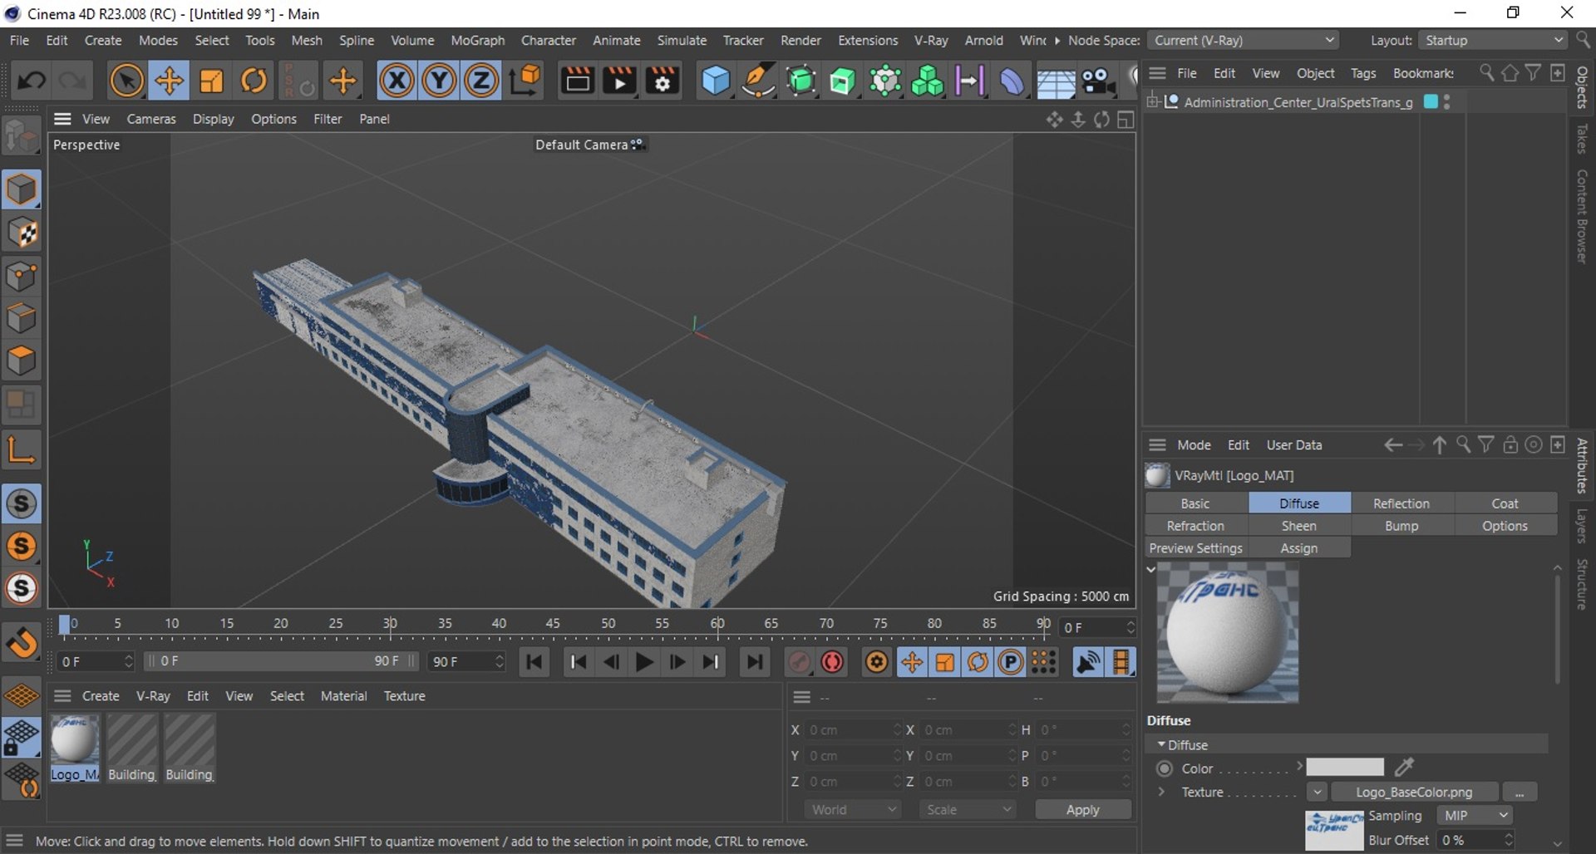Go to start of animation
1596x854 pixels.
[534, 662]
